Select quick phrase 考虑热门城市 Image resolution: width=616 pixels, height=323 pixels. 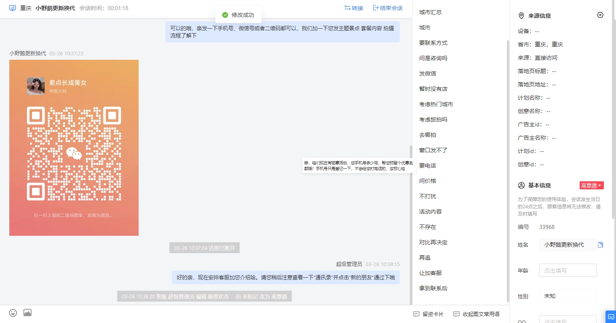[x=436, y=104]
